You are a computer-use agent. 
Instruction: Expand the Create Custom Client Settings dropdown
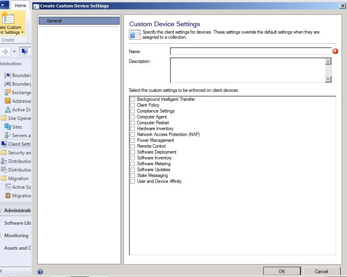[x=22, y=32]
